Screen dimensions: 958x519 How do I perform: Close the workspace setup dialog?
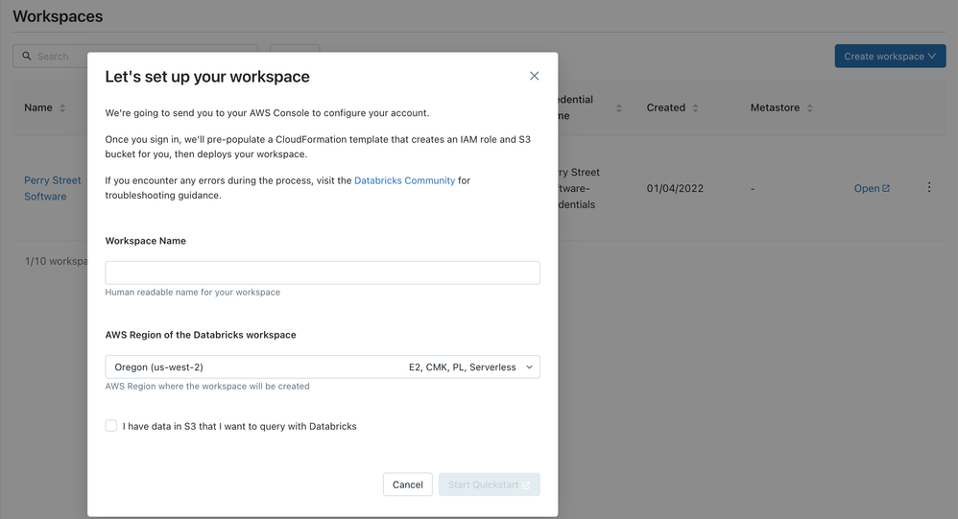point(535,76)
